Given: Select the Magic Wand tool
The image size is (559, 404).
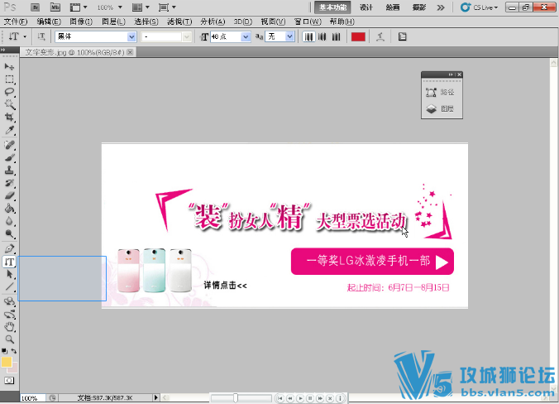Looking at the screenshot, I should point(9,104).
